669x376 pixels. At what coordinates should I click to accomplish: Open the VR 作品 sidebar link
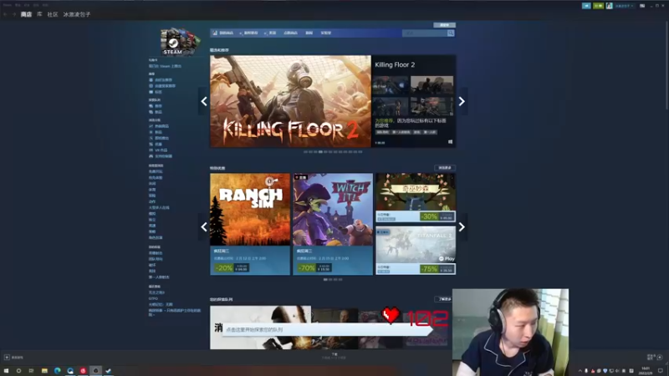pyautogui.click(x=161, y=150)
